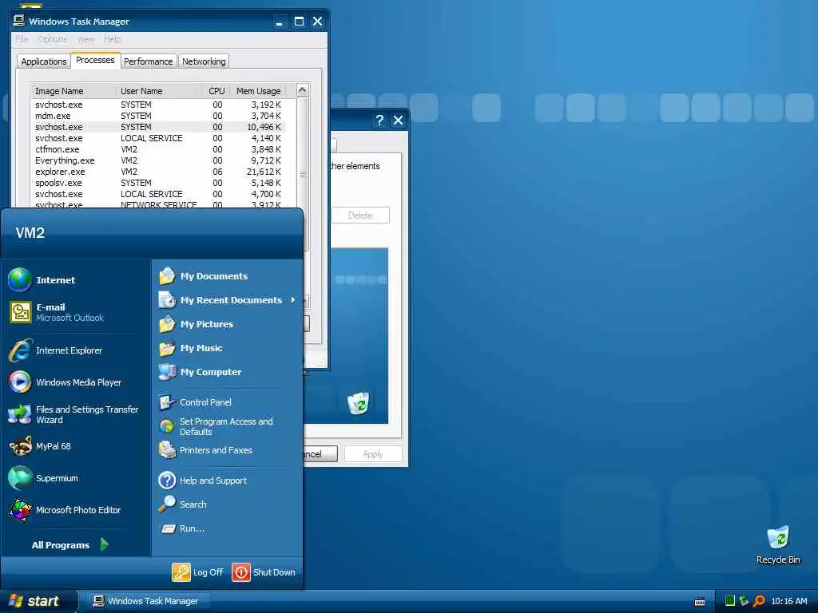
Task: Click the VM2 user name header
Action: [30, 232]
